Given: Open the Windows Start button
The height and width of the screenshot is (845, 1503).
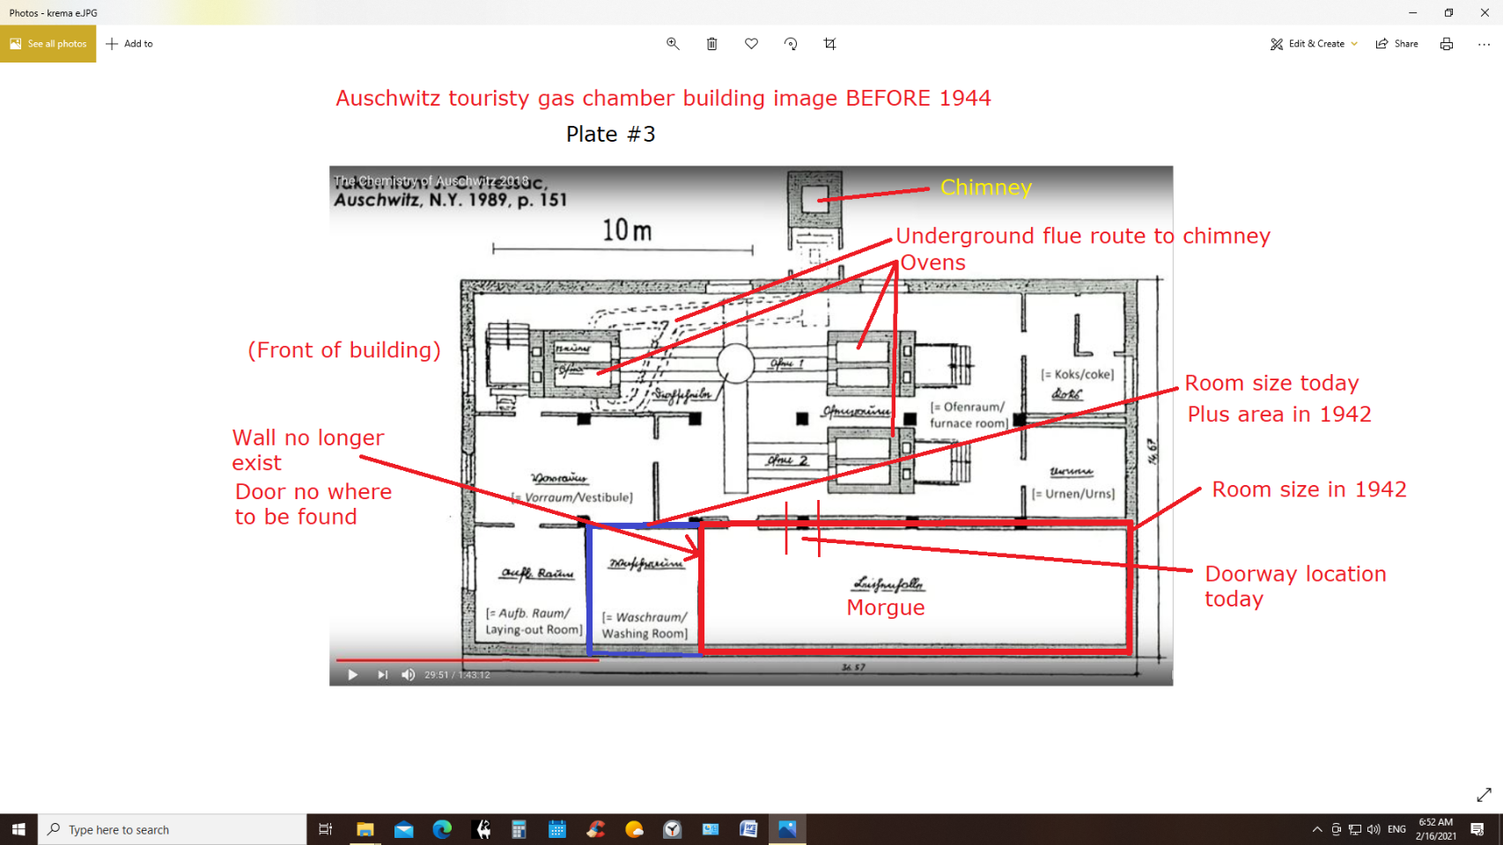Looking at the screenshot, I should (x=18, y=829).
